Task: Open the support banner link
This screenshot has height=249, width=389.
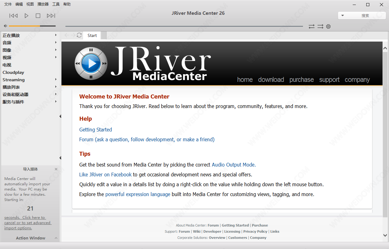Action: pyautogui.click(x=329, y=80)
